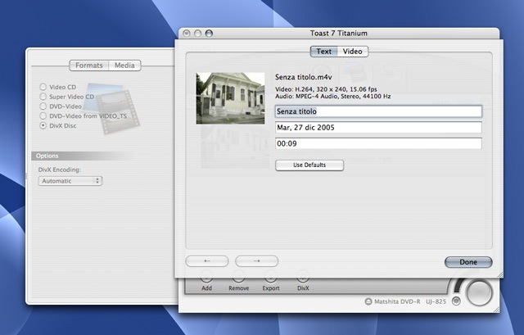Viewport: 524px width, 335px height.
Task: Select the Super Video CD option
Action: (43, 97)
